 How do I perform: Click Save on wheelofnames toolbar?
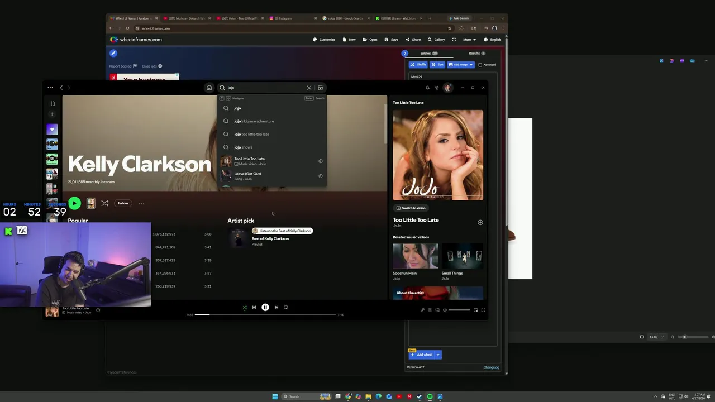tap(391, 40)
